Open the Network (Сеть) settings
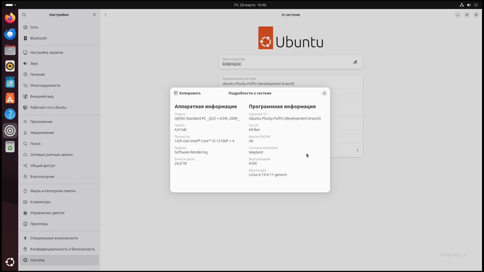Screen dimensions: 484x272 [x=59, y=27]
